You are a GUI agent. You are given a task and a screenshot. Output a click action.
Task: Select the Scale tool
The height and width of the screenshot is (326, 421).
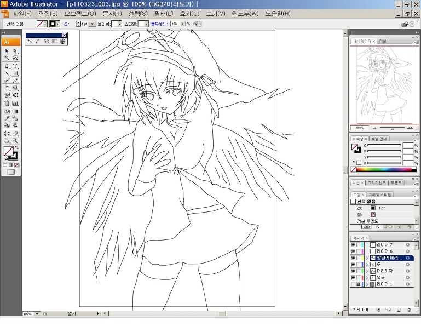pos(15,88)
